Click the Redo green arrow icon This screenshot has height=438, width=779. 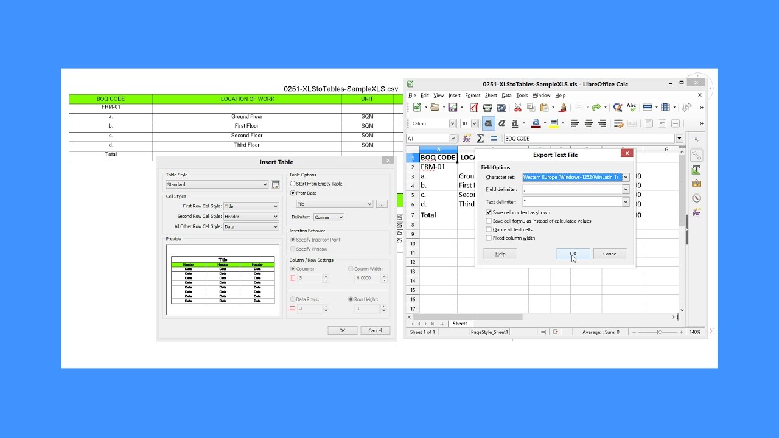coord(596,108)
